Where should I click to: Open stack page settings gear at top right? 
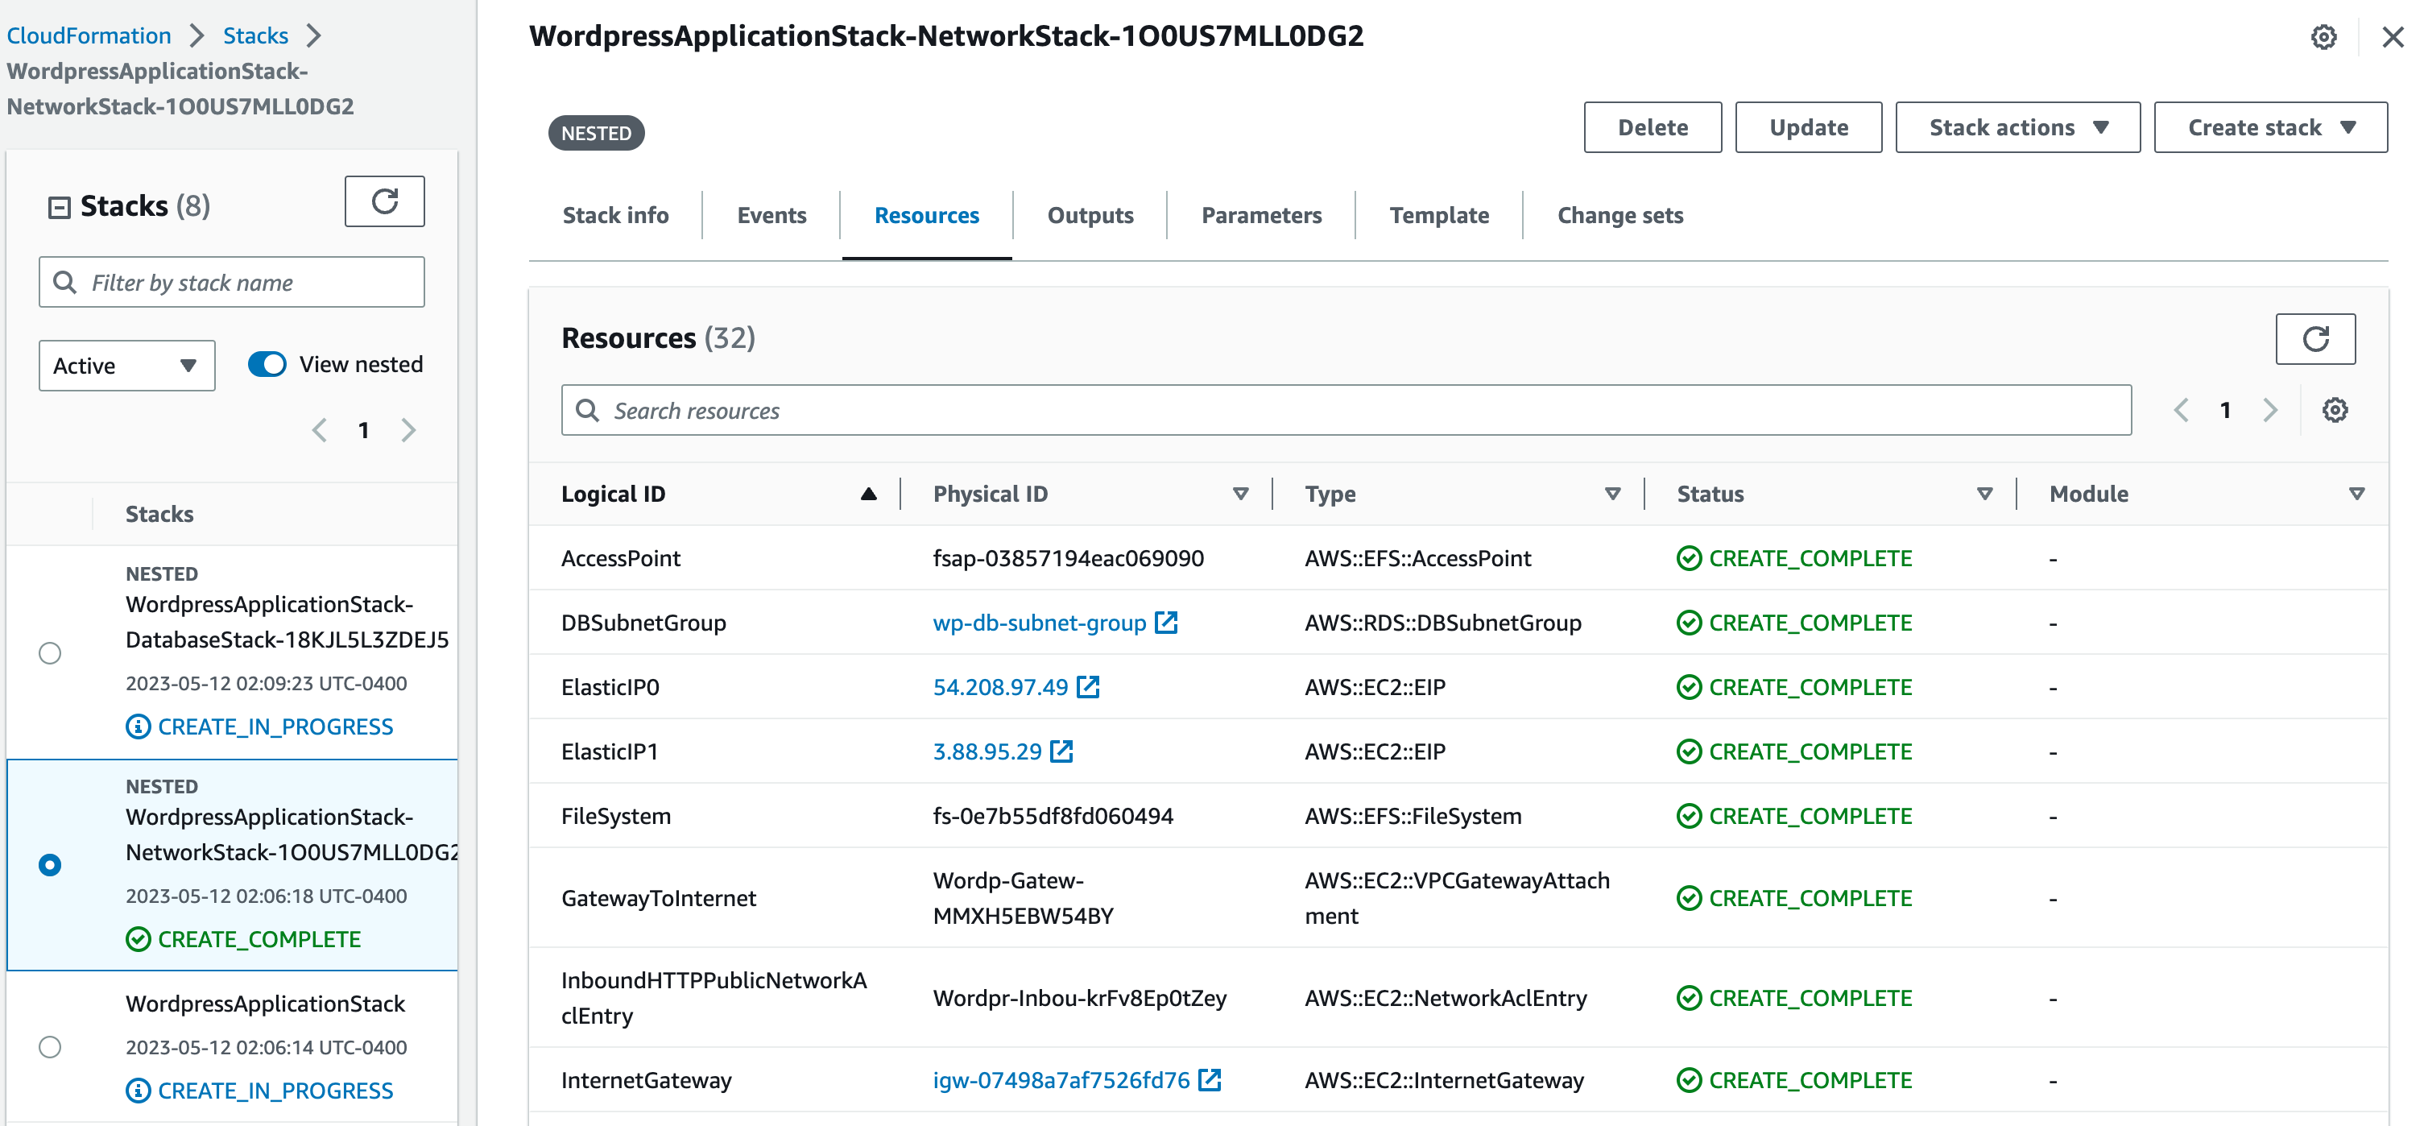(2323, 38)
